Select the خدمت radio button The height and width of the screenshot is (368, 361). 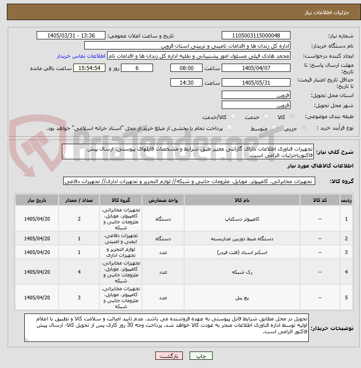tap(266, 116)
